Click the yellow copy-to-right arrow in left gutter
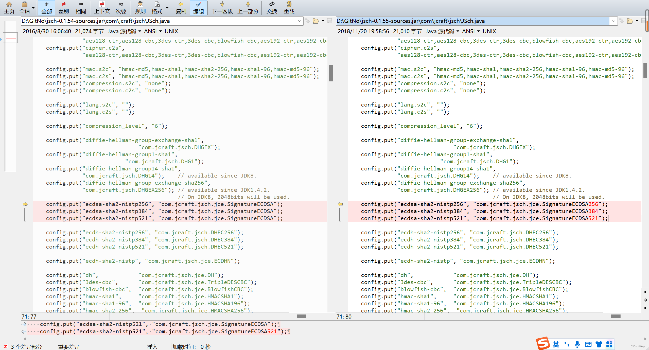Image resolution: width=649 pixels, height=350 pixels. pos(25,204)
